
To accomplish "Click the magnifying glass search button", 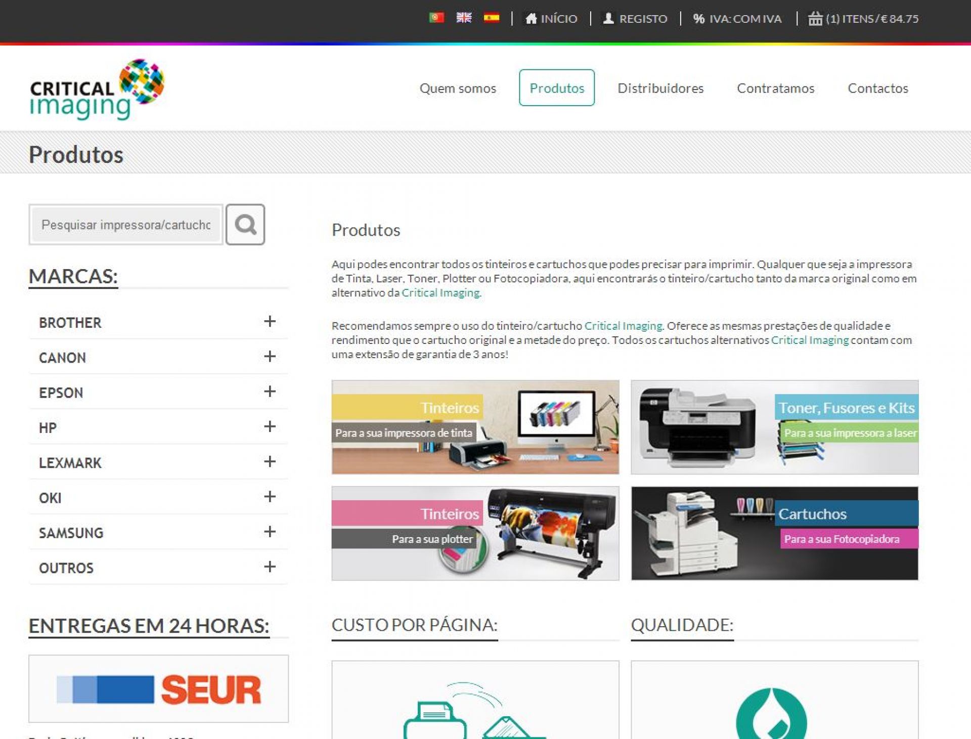I will 245,225.
